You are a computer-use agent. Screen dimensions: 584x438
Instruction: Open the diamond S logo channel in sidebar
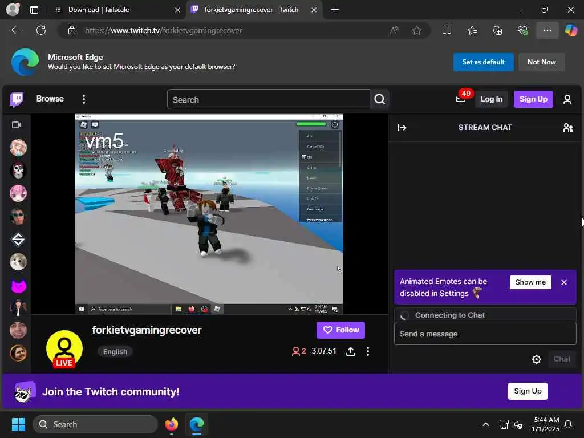[x=18, y=240]
